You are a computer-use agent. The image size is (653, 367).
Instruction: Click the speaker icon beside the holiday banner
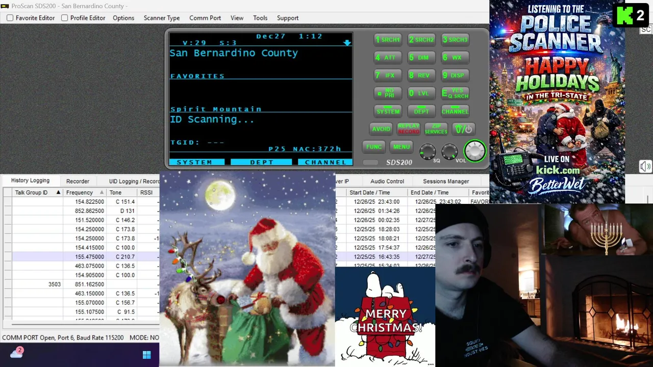tap(645, 167)
